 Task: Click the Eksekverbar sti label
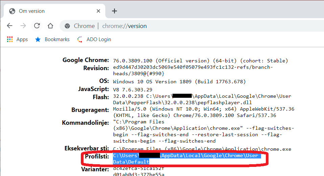[x=87, y=148]
